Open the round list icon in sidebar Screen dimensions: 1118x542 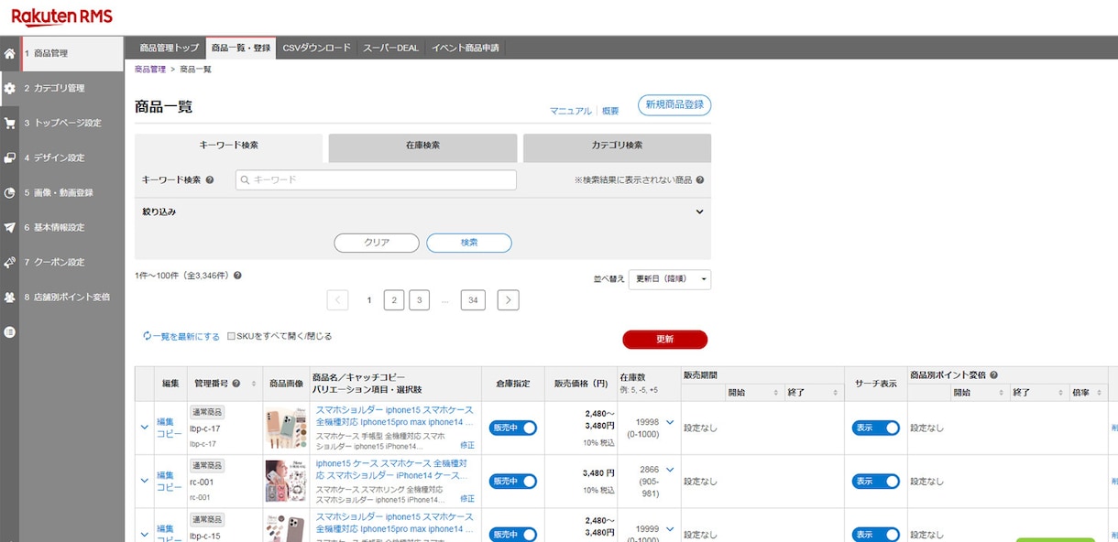(x=9, y=332)
